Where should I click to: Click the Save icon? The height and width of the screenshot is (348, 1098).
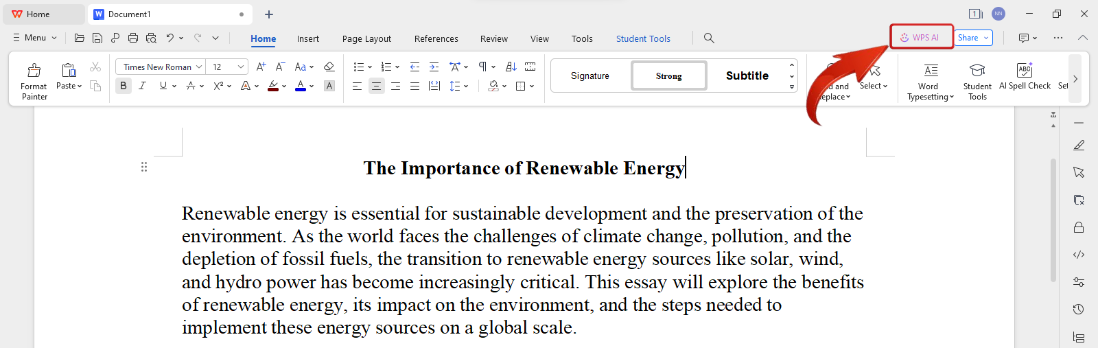[x=97, y=38]
